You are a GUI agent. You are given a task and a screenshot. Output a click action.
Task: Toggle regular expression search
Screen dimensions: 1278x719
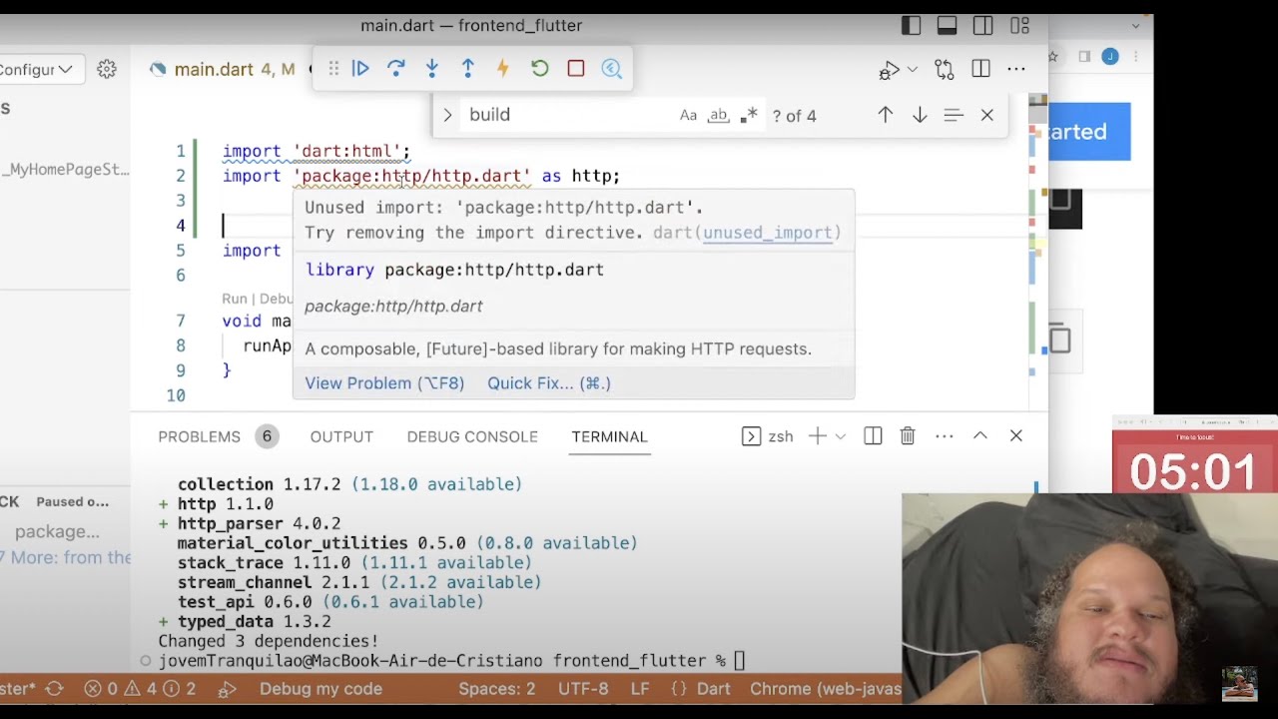pos(749,115)
